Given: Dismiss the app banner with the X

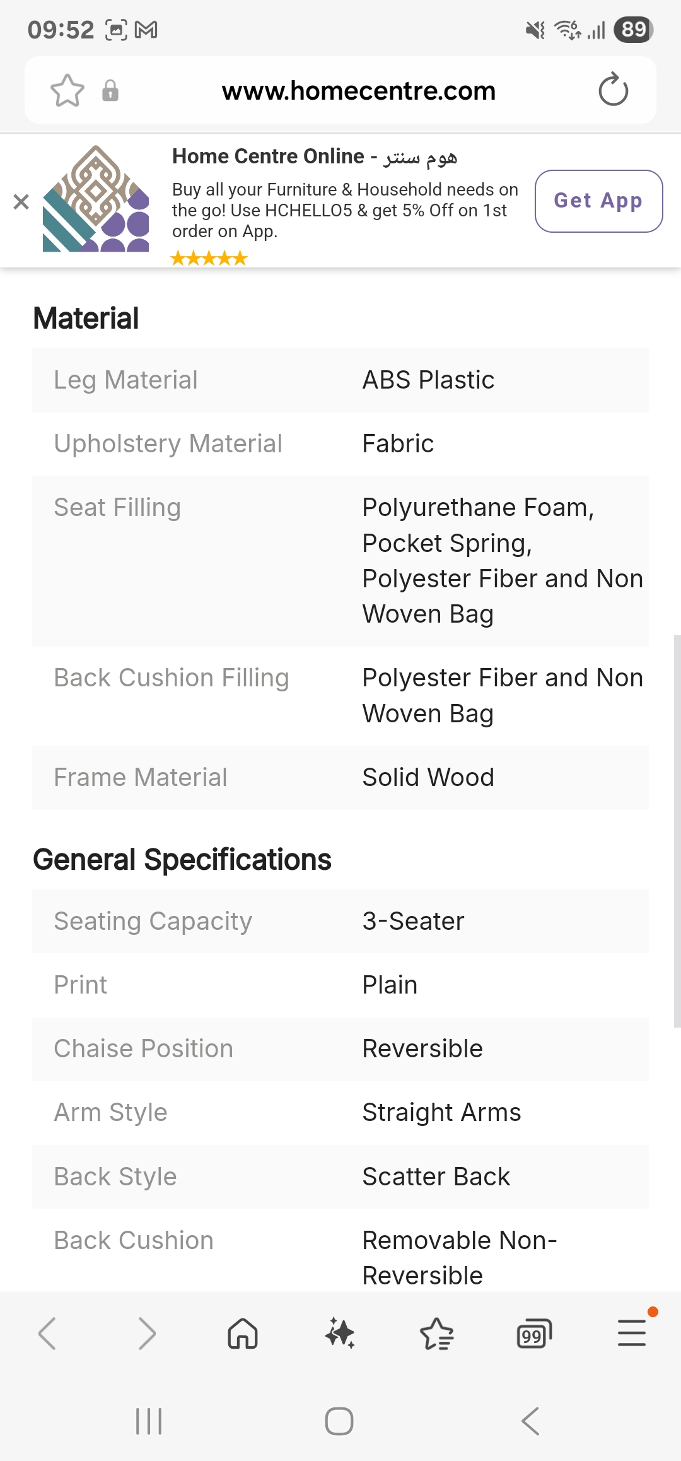Looking at the screenshot, I should click(x=21, y=201).
